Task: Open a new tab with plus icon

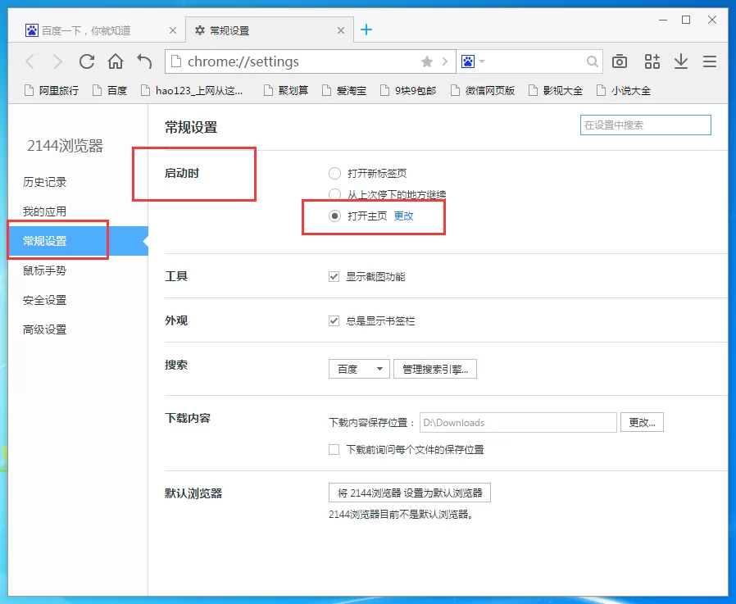Action: pyautogui.click(x=366, y=30)
